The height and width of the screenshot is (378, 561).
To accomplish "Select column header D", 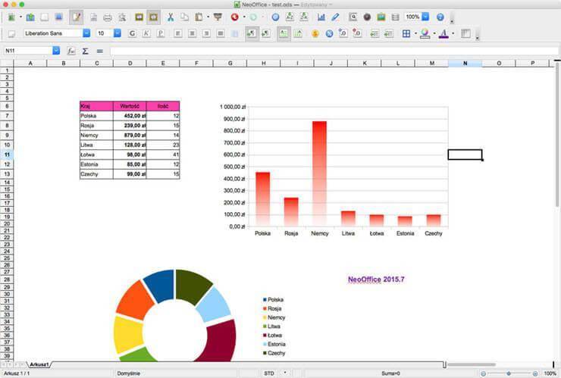I will (x=130, y=63).
